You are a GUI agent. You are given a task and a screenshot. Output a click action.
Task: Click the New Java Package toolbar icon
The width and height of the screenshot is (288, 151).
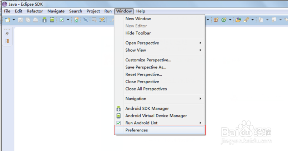pyautogui.click(x=215, y=20)
